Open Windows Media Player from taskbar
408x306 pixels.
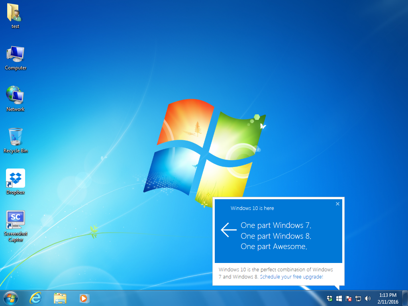coord(84,298)
